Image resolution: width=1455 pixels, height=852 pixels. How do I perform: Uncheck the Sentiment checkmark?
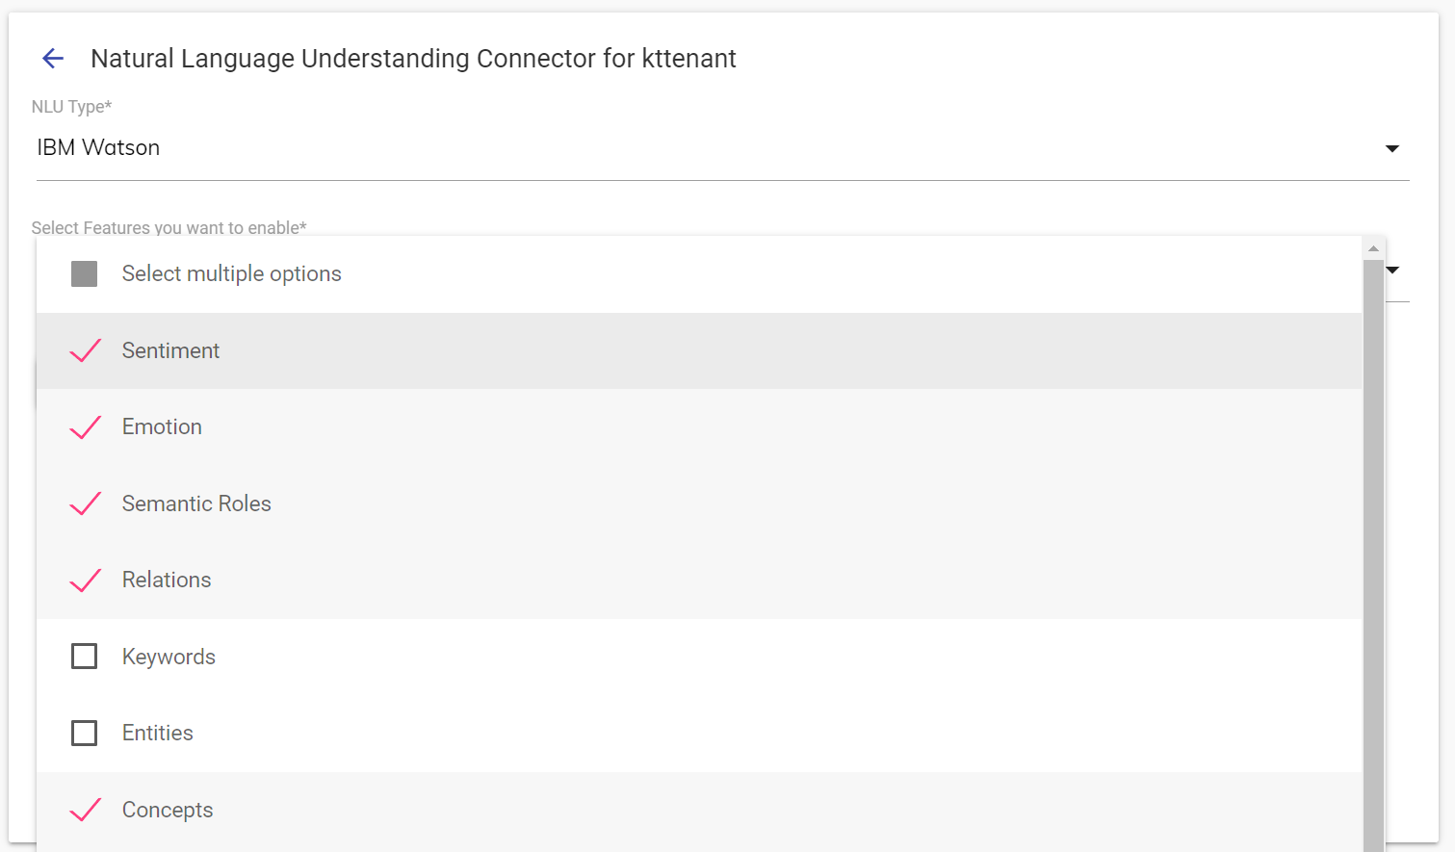click(85, 350)
